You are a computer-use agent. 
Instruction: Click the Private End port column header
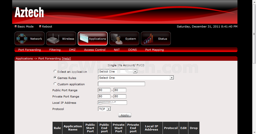(x=133, y=128)
